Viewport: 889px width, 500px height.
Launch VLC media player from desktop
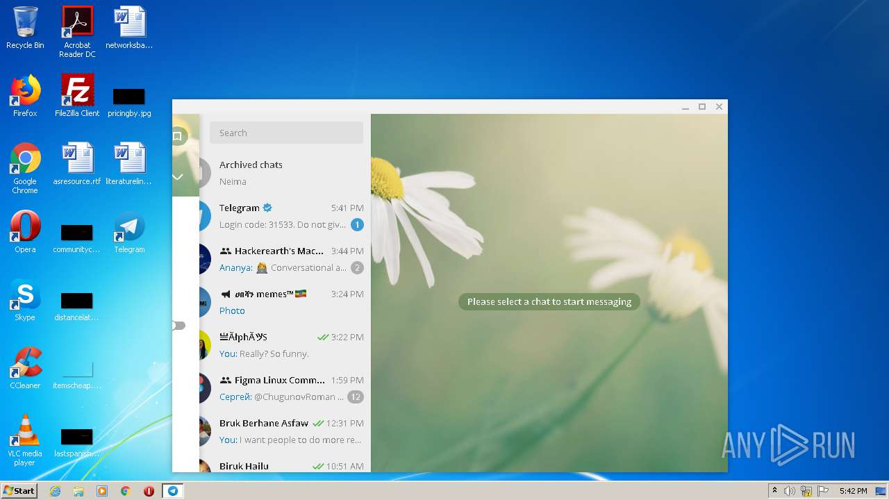[x=25, y=440]
